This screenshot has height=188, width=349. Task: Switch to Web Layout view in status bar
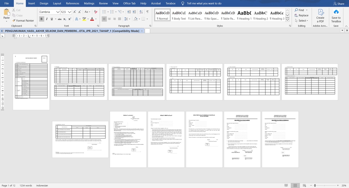click(304, 185)
